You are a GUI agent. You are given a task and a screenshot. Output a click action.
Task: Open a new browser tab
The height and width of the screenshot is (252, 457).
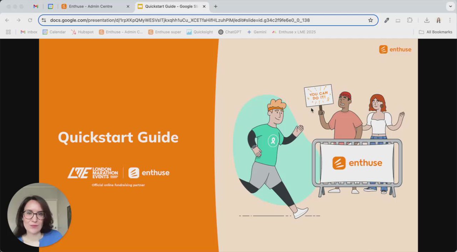[x=216, y=6]
